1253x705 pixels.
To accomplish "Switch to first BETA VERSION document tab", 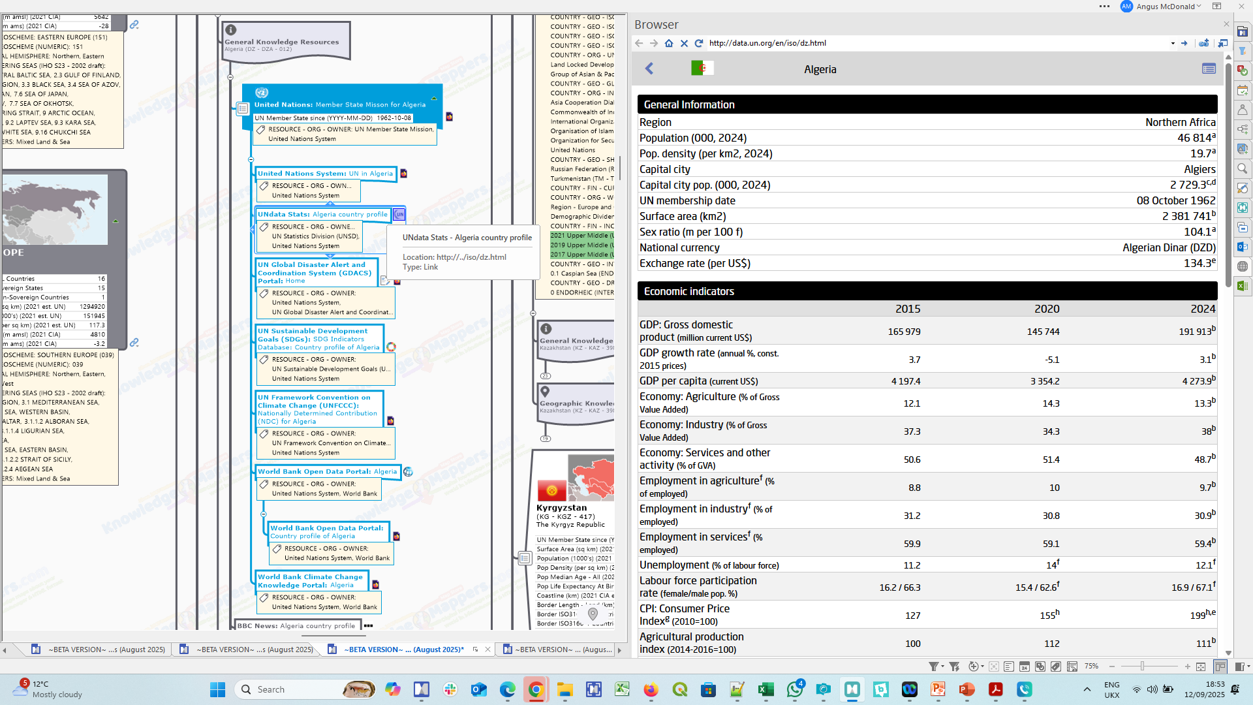I will [x=100, y=650].
